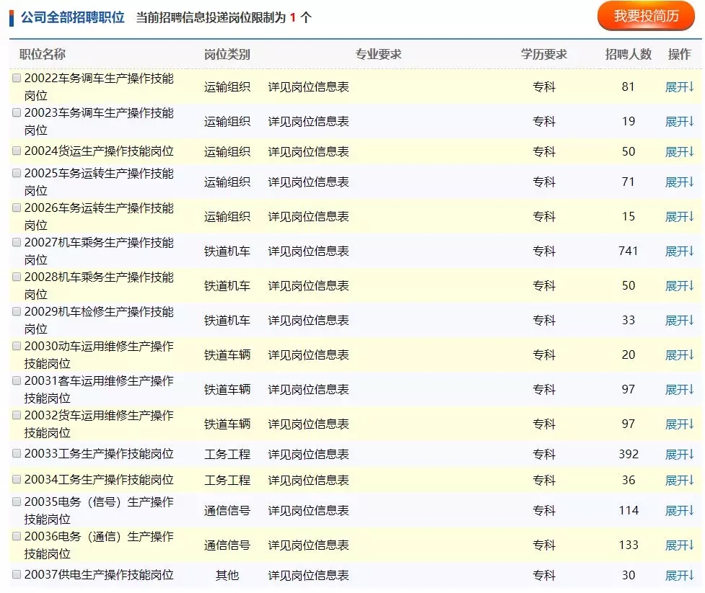The height and width of the screenshot is (593, 705).
Task: Click 展开 for 20030动车运用维修 position
Action: [x=679, y=355]
